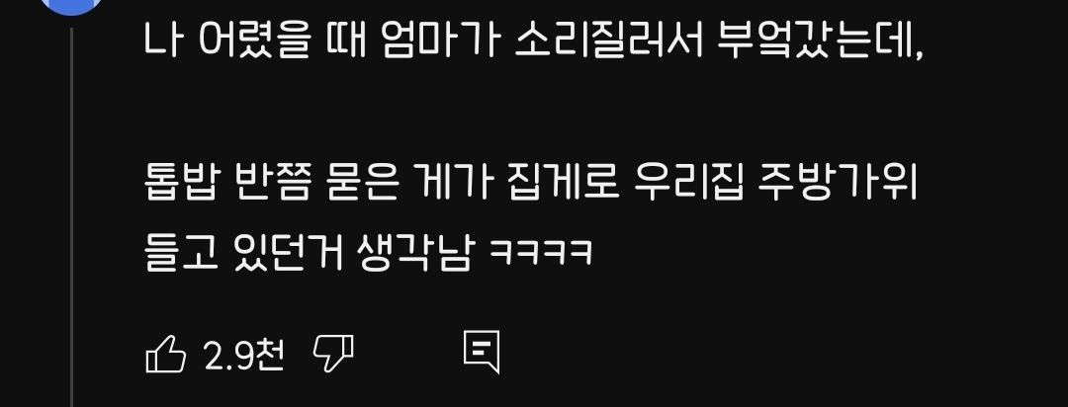Image resolution: width=1068 pixels, height=407 pixels.
Task: Click the comment line starting 들고 있던거
Action: coord(369,253)
